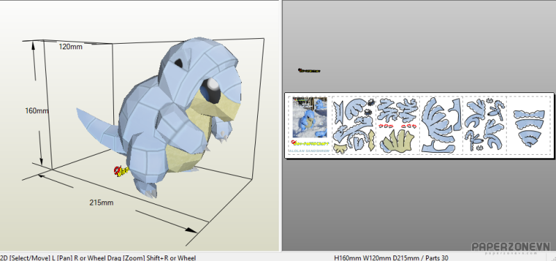
Task: Pick the right group of red claw parts
Action: [409, 126]
